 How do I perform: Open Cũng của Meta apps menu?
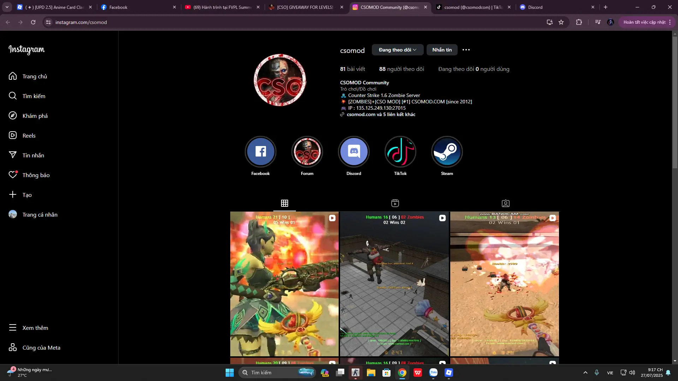pyautogui.click(x=35, y=347)
